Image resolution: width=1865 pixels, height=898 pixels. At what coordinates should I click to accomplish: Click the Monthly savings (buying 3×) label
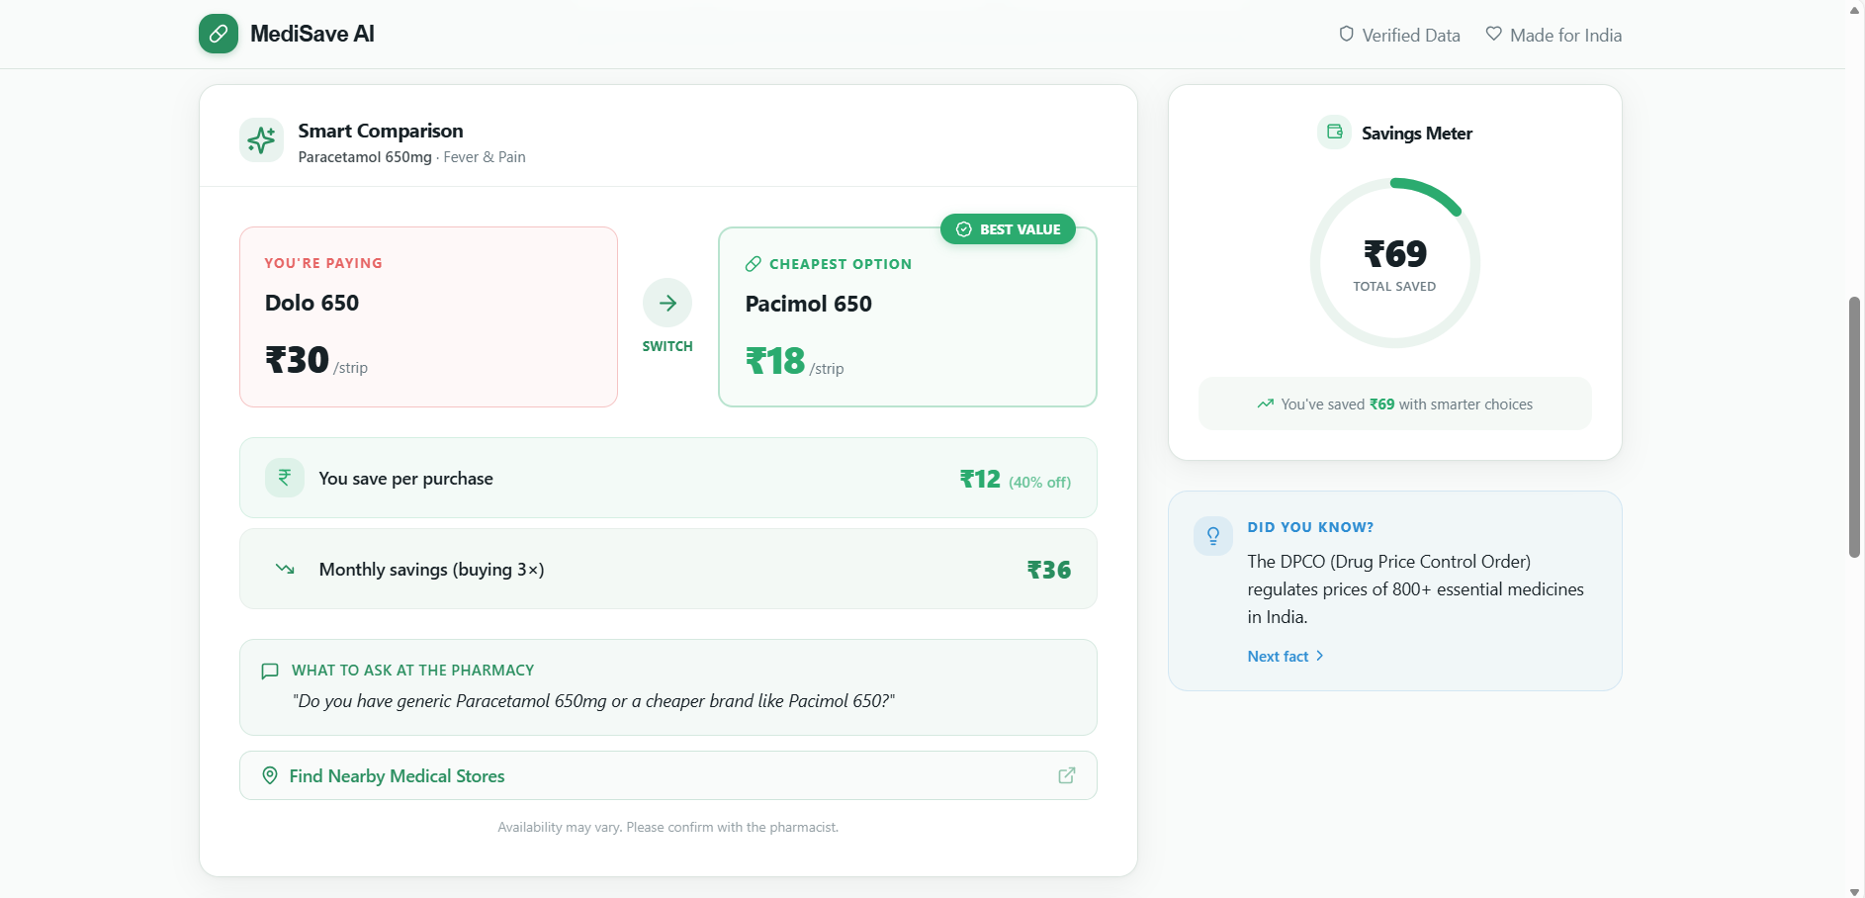[431, 570]
